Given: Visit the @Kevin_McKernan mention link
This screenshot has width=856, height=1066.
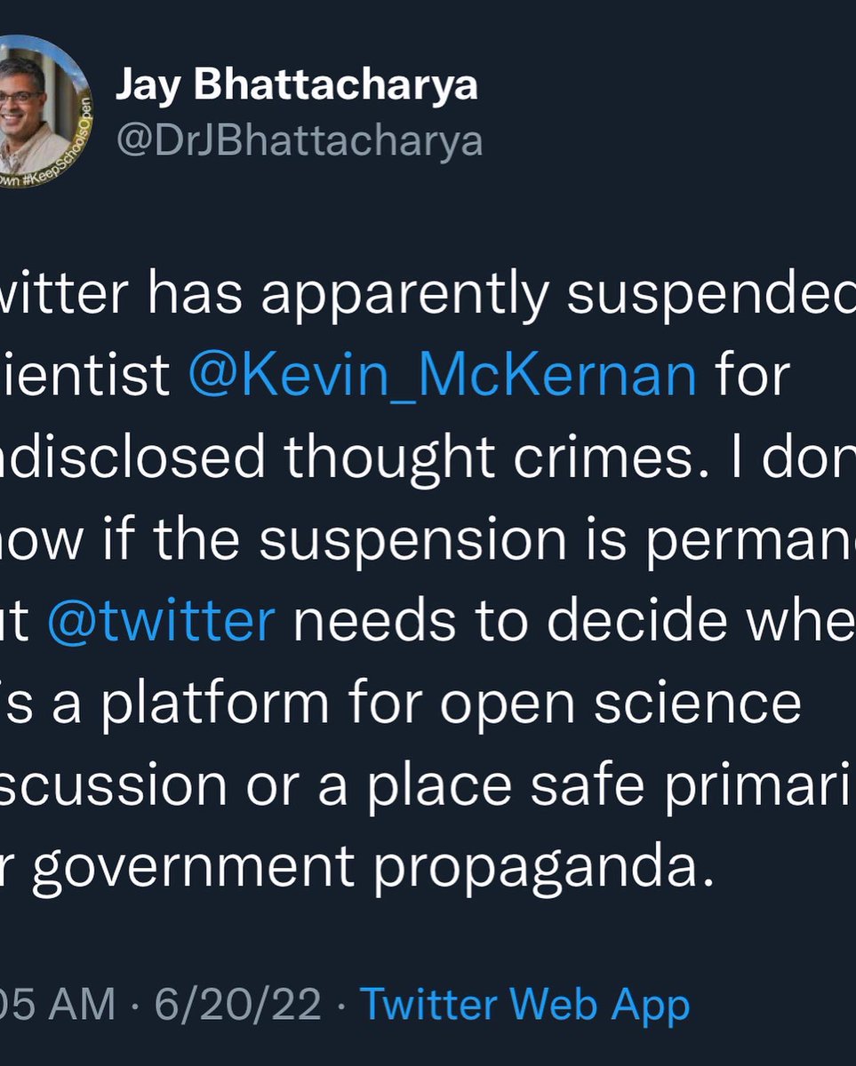Looking at the screenshot, I should tap(443, 375).
